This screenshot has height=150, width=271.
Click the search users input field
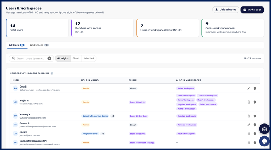[x=31, y=58]
